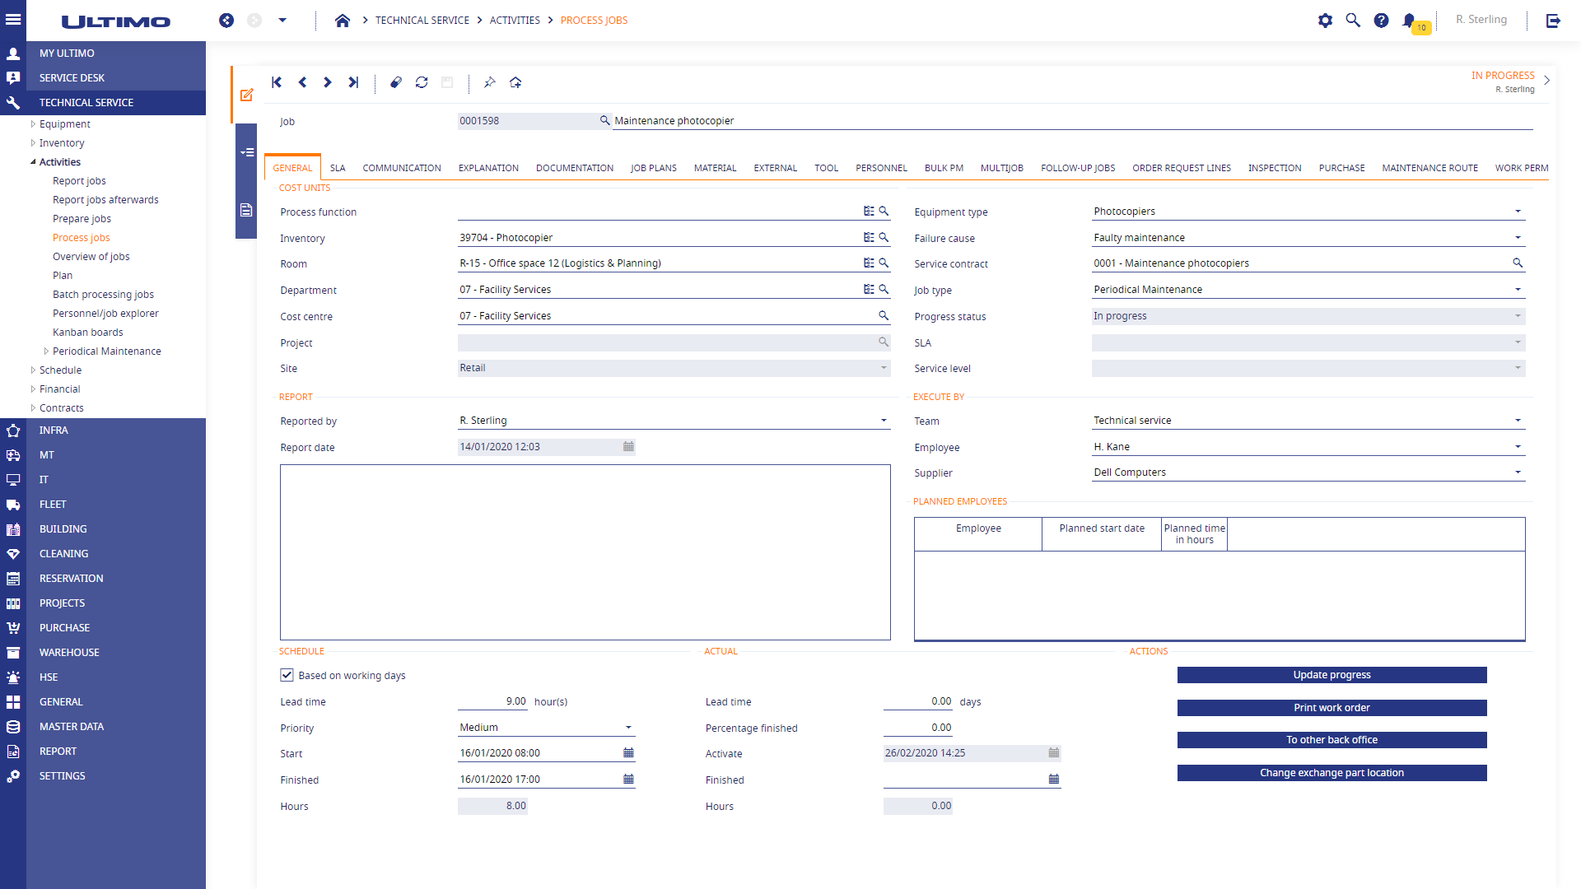Image resolution: width=1581 pixels, height=889 pixels.
Task: Pin the current Process jobs view
Action: pos(490,82)
